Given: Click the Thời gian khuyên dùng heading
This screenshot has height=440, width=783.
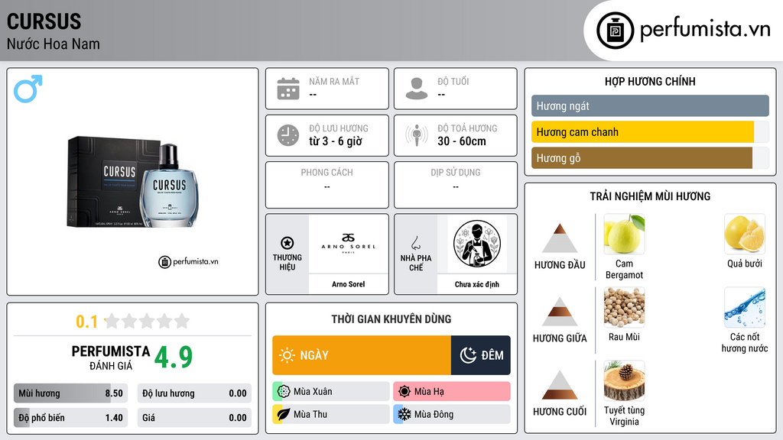Looking at the screenshot, I should (x=391, y=319).
